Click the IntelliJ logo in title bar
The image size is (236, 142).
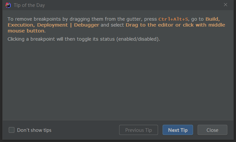8,5
